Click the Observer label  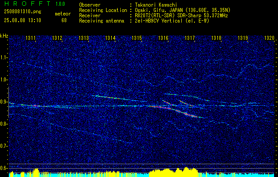pos(90,5)
